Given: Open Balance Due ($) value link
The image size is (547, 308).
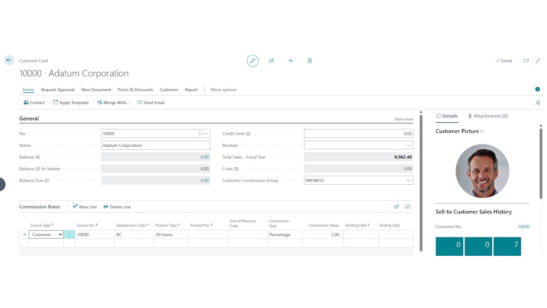Looking at the screenshot, I should (x=205, y=181).
